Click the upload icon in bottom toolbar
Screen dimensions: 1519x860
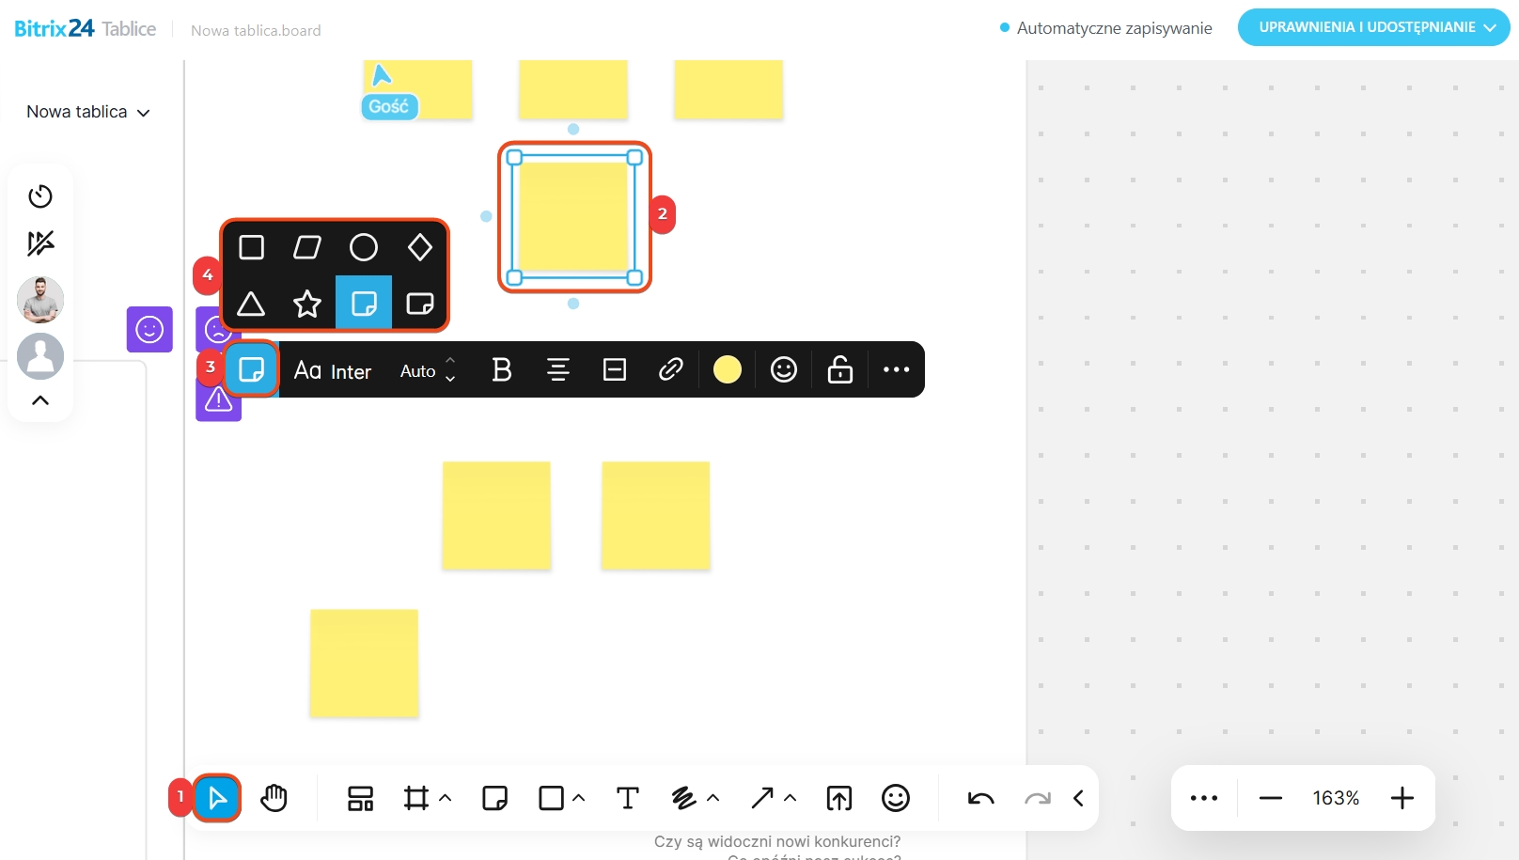pyautogui.click(x=838, y=798)
